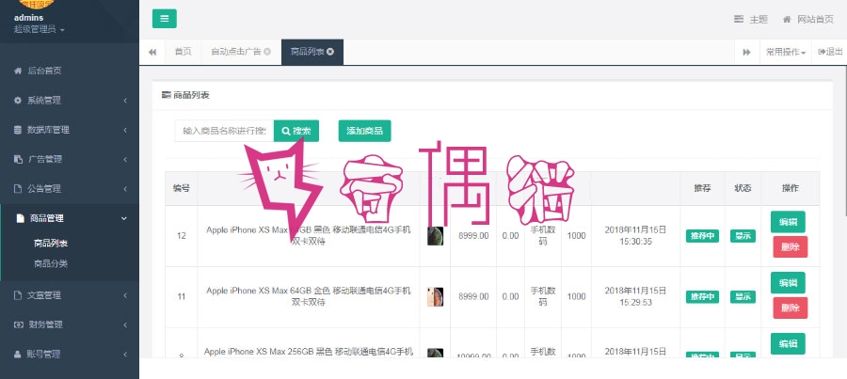
Task: Click the 添加商品 button
Action: [364, 131]
